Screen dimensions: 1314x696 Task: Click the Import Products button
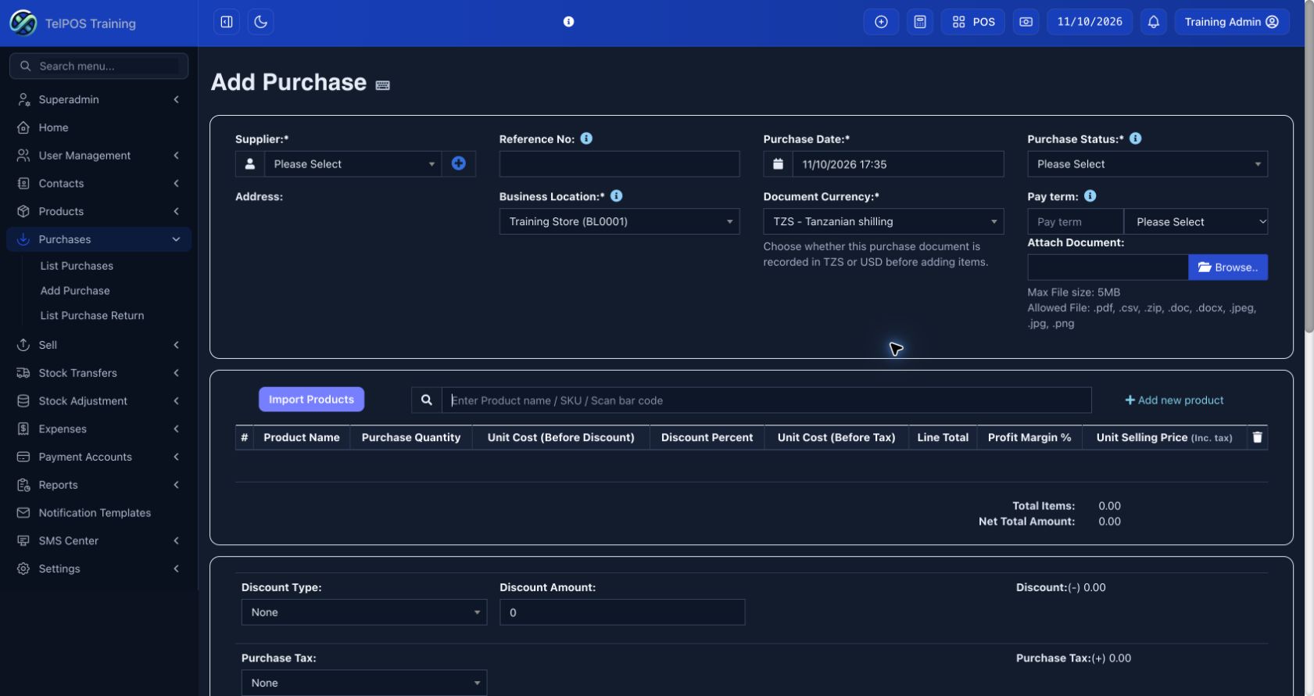coord(311,400)
